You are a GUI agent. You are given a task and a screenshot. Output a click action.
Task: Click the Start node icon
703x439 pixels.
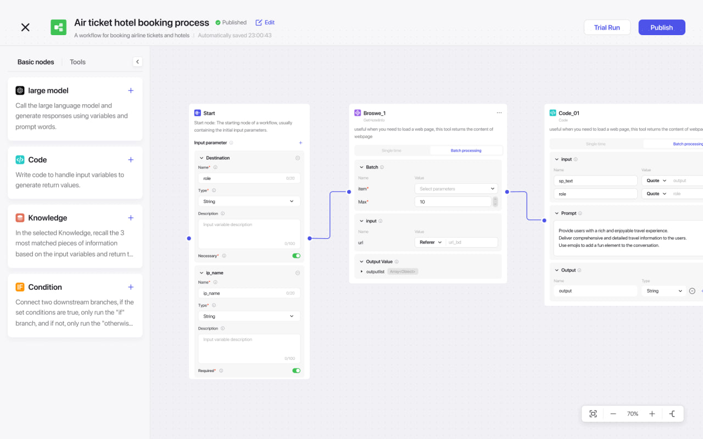tap(198, 113)
